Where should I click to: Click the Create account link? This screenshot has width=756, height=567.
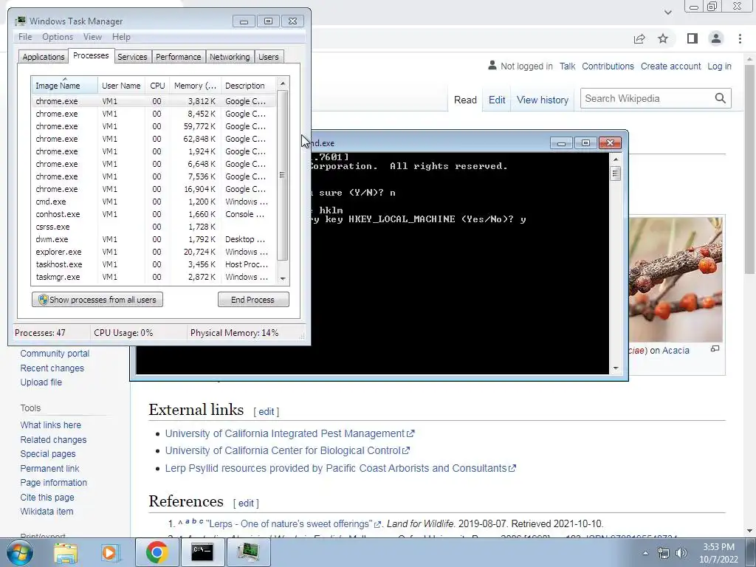tap(670, 66)
